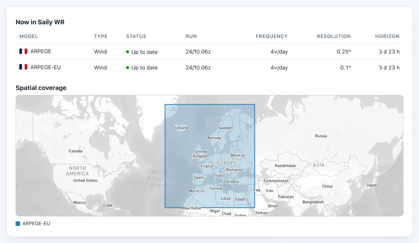Click the blue ARPEGE-EU legend swatch

[x=18, y=224]
